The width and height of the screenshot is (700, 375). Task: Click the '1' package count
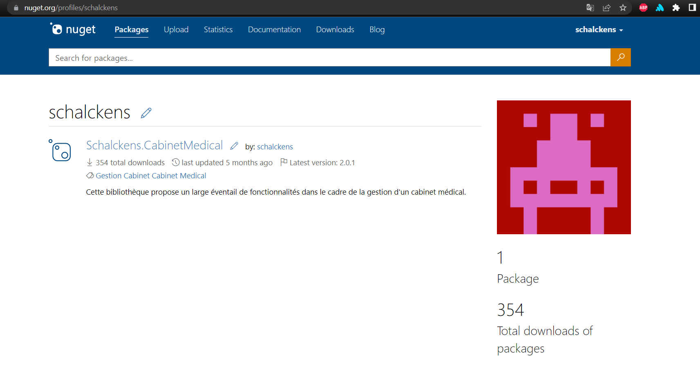[x=500, y=257]
